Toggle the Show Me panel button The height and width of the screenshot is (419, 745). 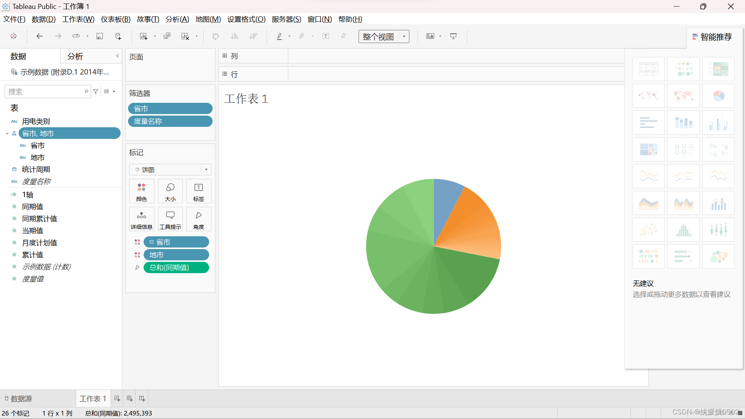[712, 37]
